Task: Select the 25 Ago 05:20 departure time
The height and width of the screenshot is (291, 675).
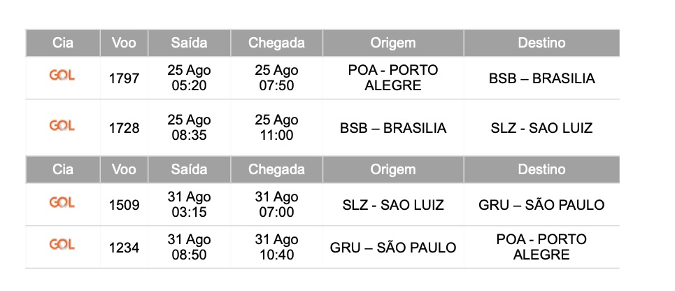Action: pyautogui.click(x=189, y=78)
